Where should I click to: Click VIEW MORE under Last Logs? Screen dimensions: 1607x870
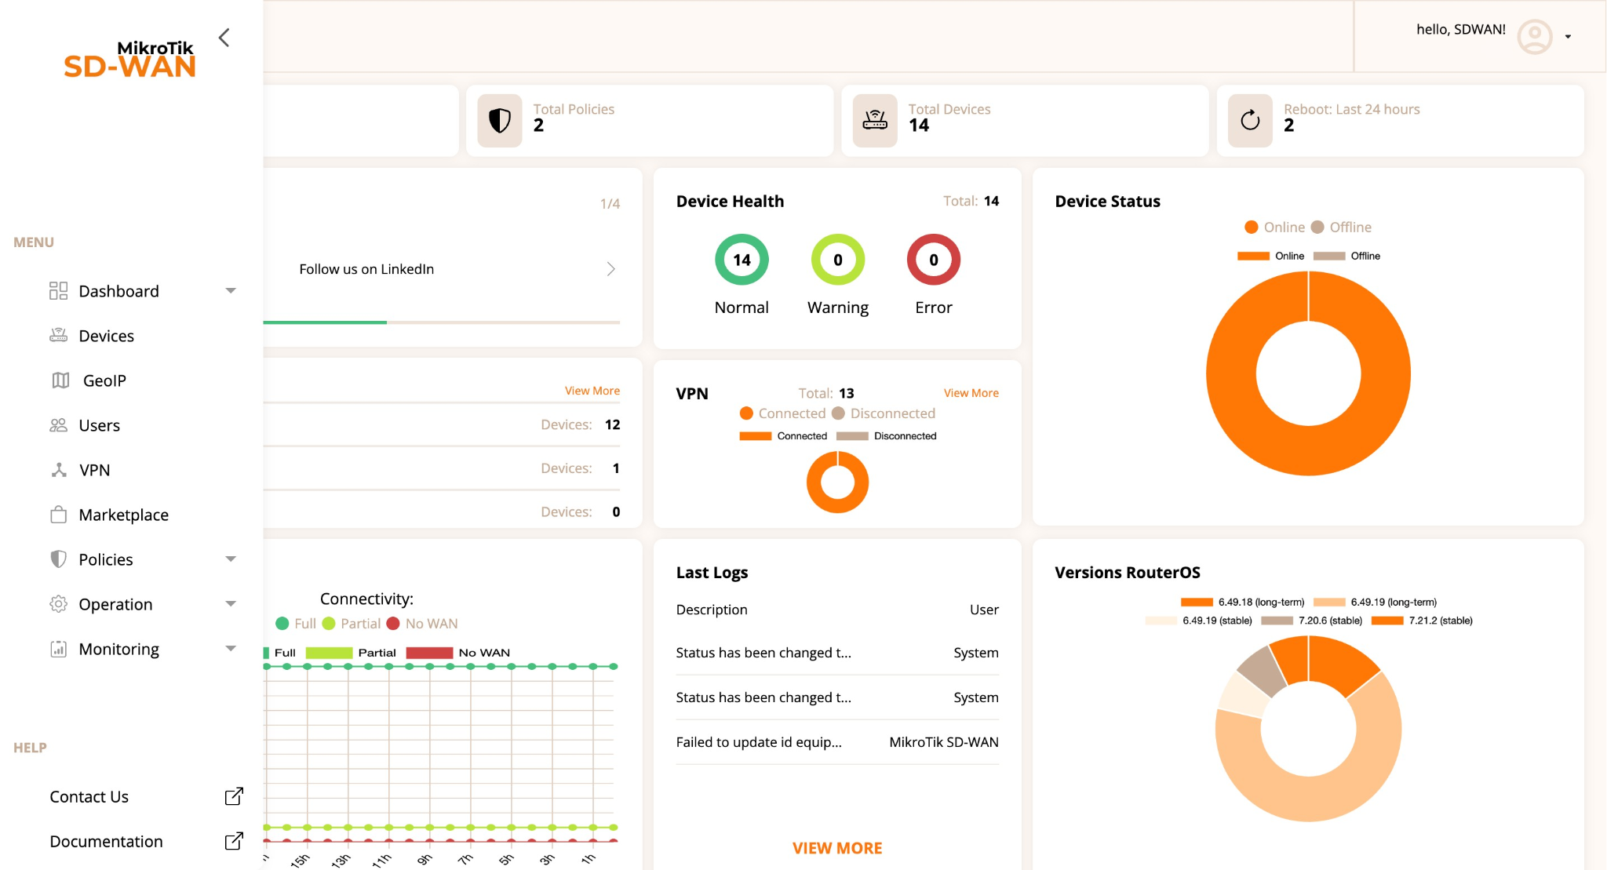pyautogui.click(x=837, y=848)
